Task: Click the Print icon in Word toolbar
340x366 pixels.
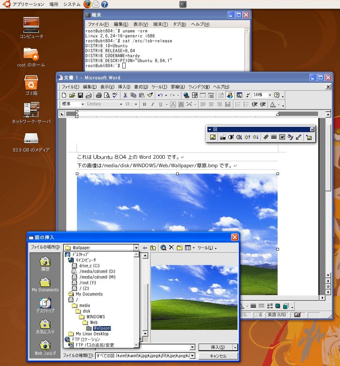Action: click(99, 95)
